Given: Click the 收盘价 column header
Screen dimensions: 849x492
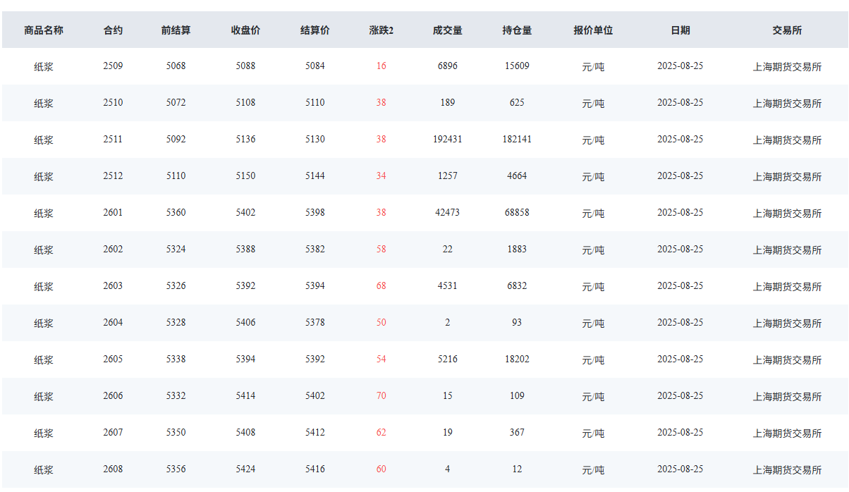Looking at the screenshot, I should coord(245,30).
